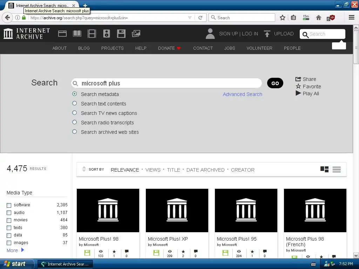
Task: Check the movies media type filter
Action: [9, 220]
